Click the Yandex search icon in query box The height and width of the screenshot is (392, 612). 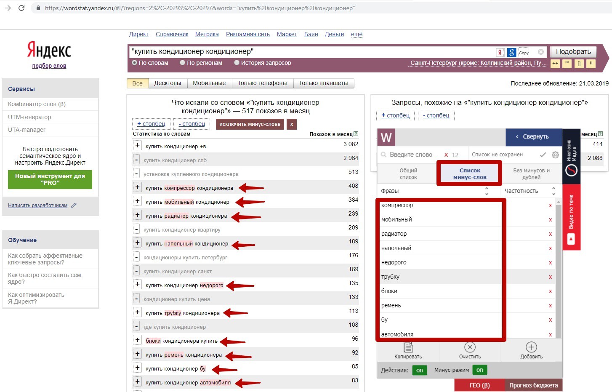[x=500, y=52]
